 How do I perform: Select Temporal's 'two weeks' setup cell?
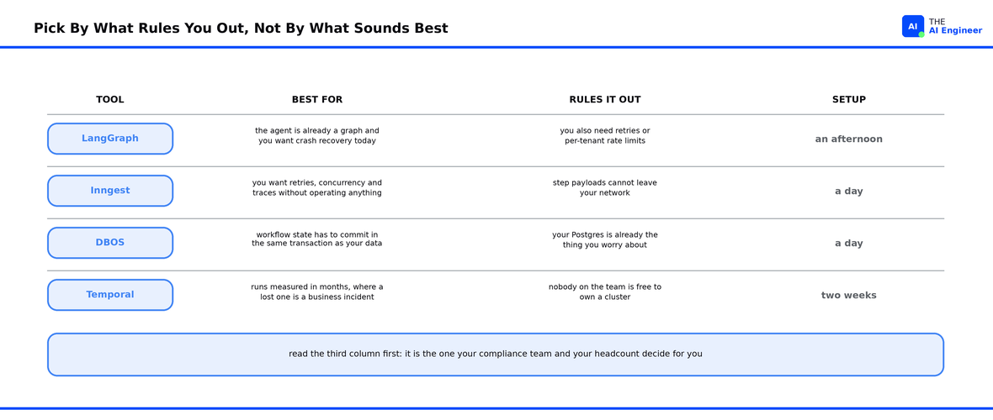[848, 296]
